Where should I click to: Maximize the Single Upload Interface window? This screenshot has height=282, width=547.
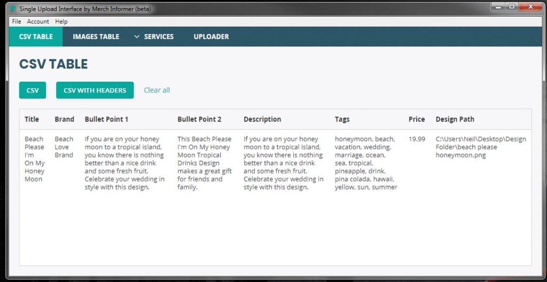pos(512,6)
